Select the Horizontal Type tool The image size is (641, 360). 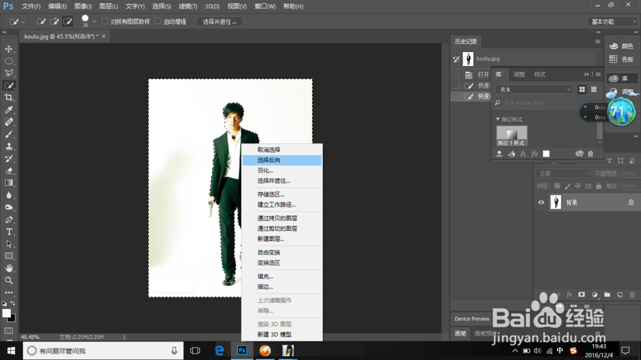pyautogui.click(x=8, y=232)
